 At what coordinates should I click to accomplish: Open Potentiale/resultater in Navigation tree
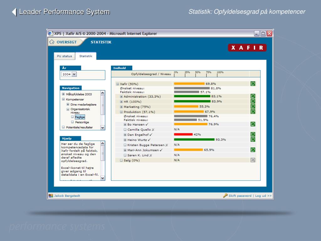coord(79,127)
